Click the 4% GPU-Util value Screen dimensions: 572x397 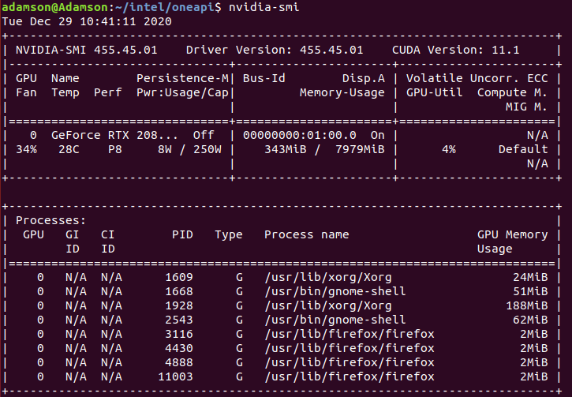[448, 149]
